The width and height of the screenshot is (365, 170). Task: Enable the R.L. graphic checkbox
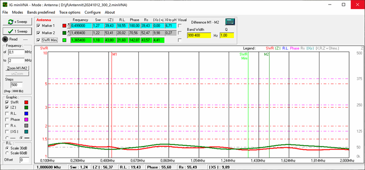(x=7, y=114)
